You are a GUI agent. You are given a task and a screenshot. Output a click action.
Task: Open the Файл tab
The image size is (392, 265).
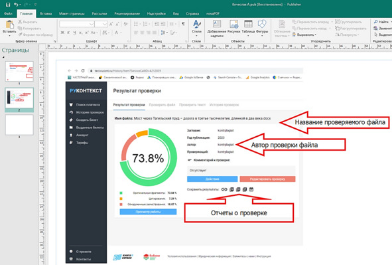pyautogui.click(x=8, y=13)
